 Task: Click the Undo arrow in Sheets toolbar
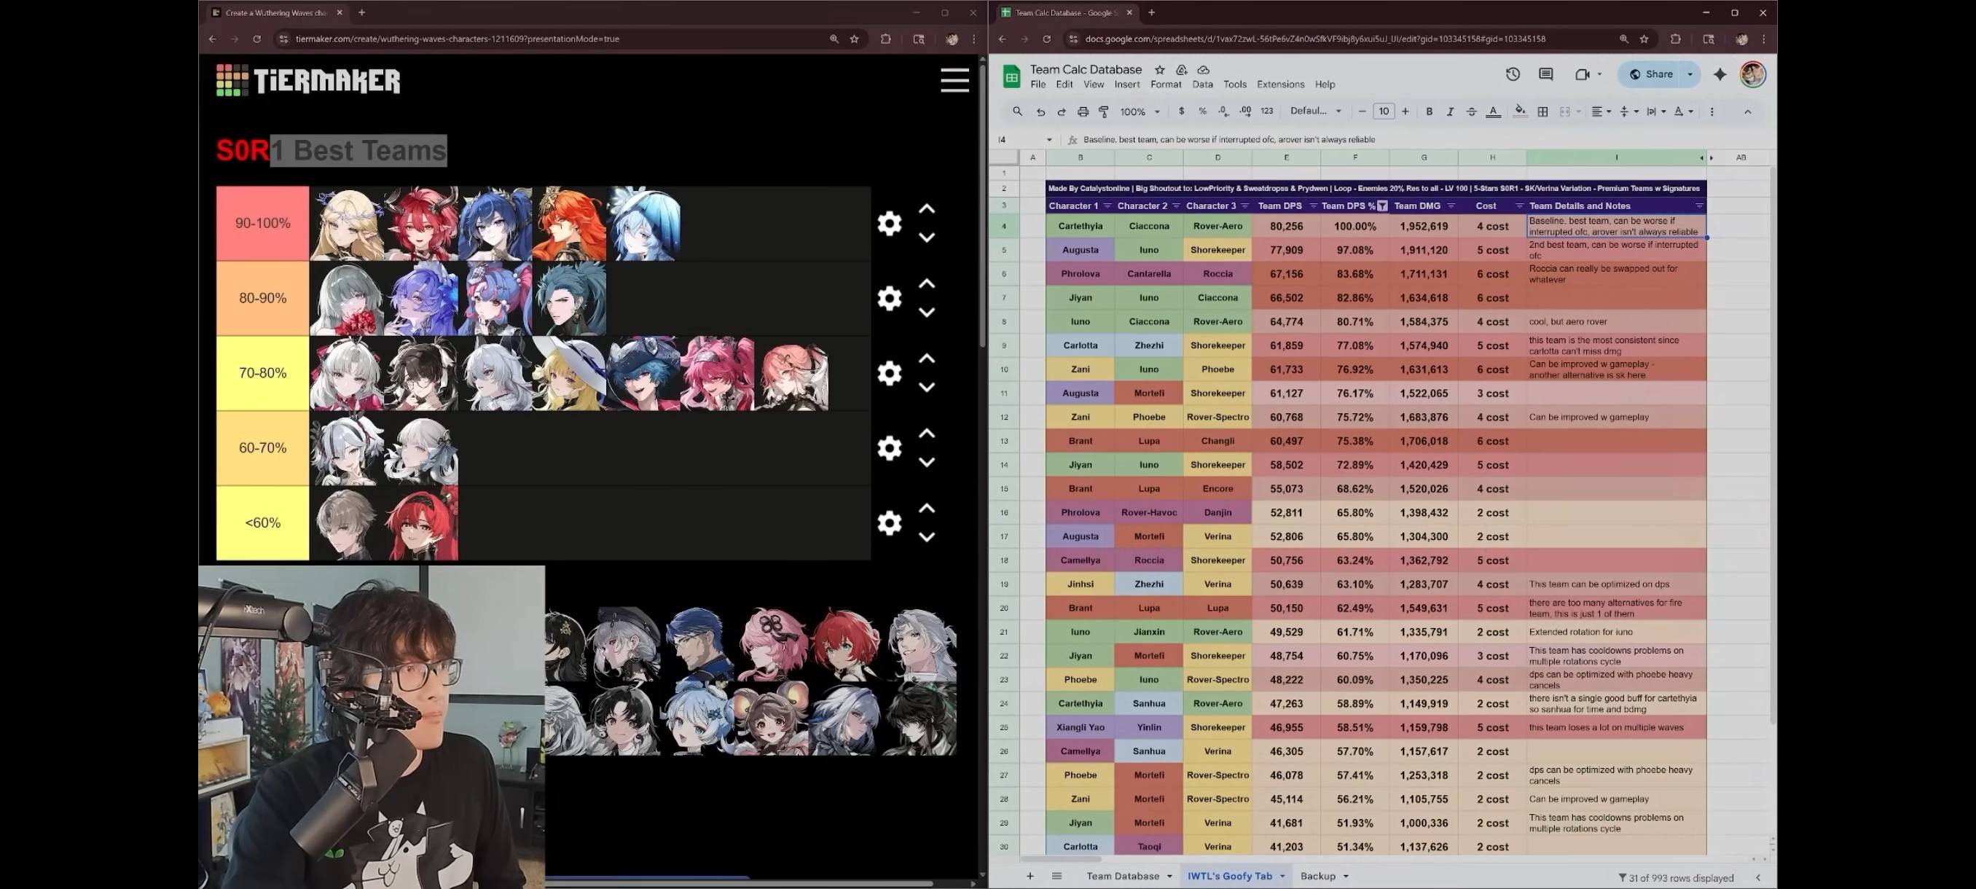tap(1040, 111)
